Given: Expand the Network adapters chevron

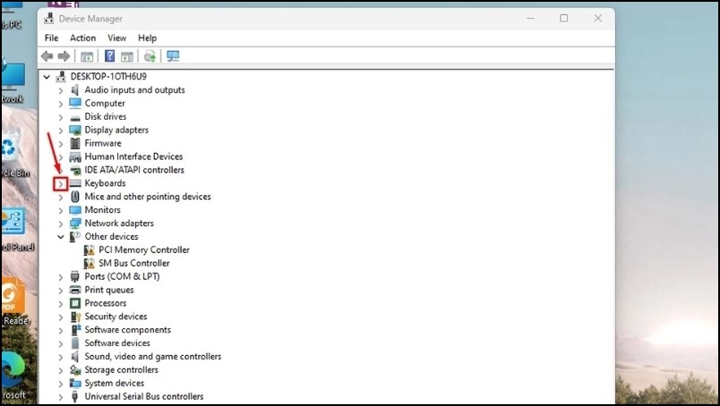Looking at the screenshot, I should coord(60,224).
